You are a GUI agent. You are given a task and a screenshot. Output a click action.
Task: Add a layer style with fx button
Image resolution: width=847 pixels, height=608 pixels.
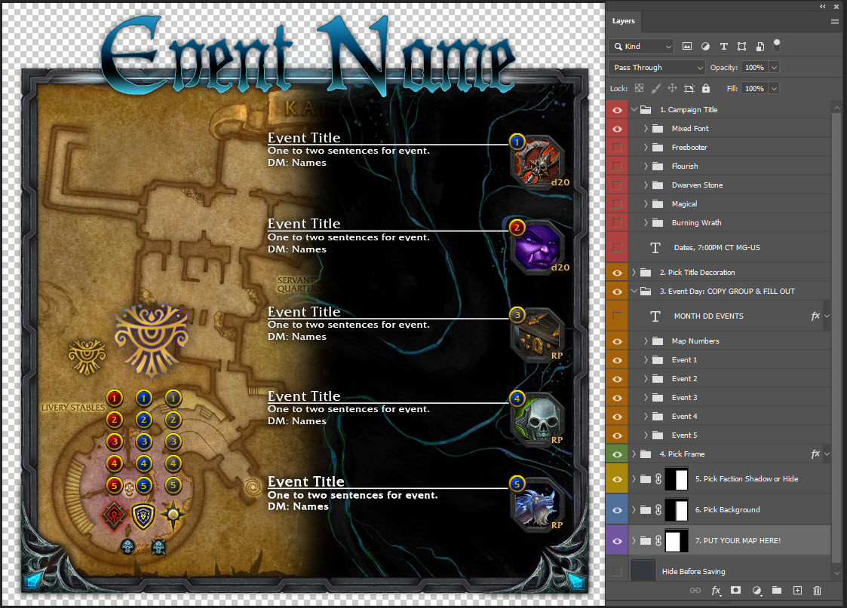click(716, 591)
